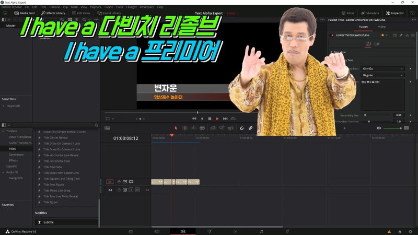This screenshot has width=418, height=235.
Task: Collapse the Toolbox tree
Action: coord(3,131)
